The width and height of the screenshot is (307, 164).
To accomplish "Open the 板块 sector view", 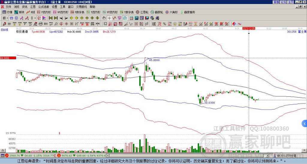I will click(x=19, y=12).
